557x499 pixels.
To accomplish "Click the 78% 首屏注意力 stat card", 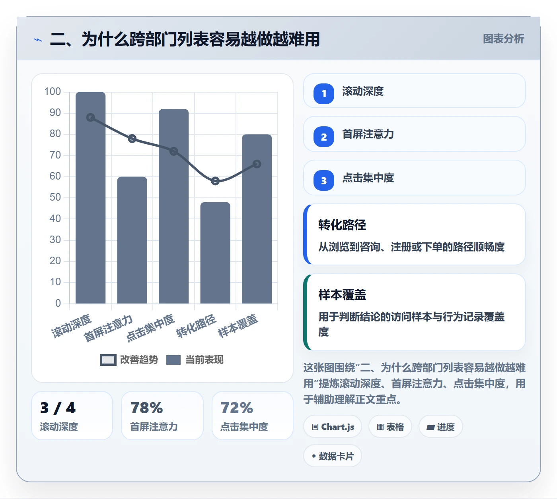I will [162, 416].
